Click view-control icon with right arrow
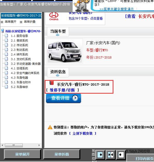 click(100, 155)
